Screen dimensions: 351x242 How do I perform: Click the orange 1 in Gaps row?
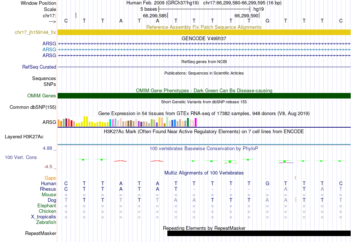pos(295,178)
